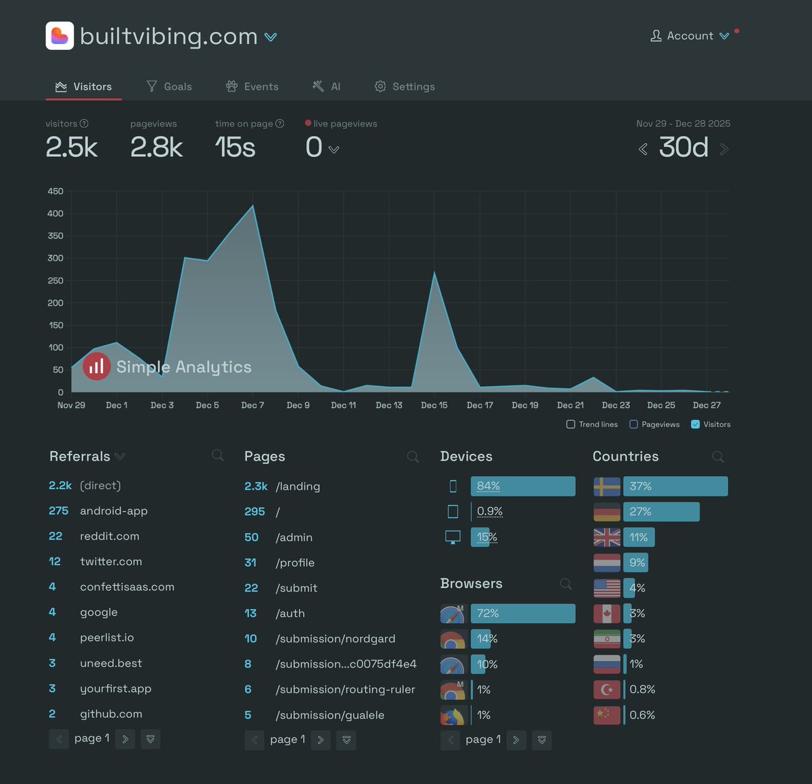
Task: Click the help icon next to visitors
Action: click(x=84, y=124)
